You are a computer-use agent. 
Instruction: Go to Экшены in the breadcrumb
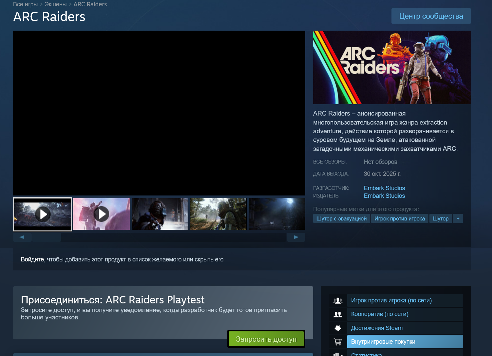(56, 4)
